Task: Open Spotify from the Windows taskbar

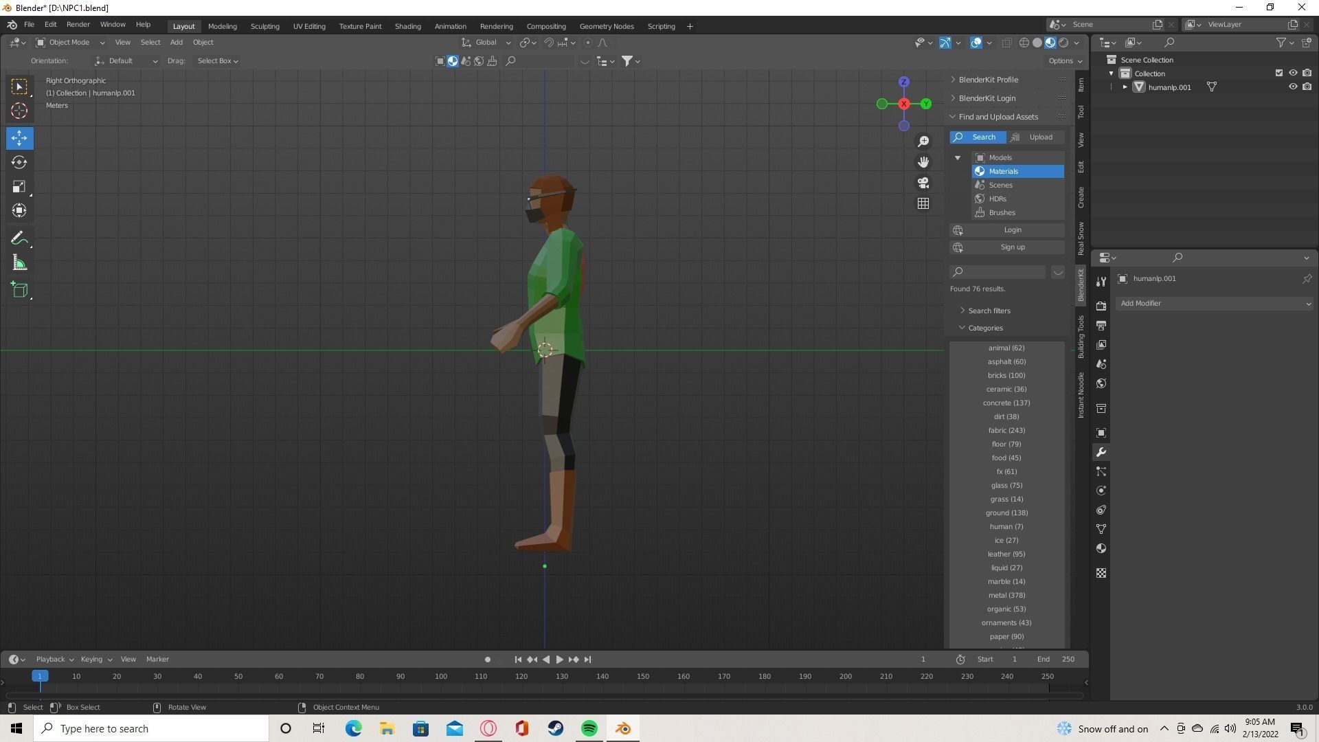Action: point(589,728)
